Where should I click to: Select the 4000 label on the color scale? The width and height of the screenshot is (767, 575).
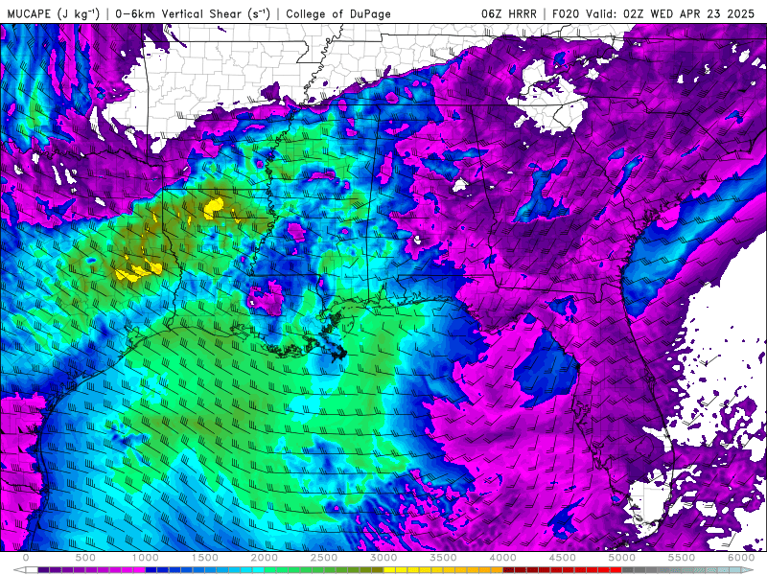click(502, 558)
